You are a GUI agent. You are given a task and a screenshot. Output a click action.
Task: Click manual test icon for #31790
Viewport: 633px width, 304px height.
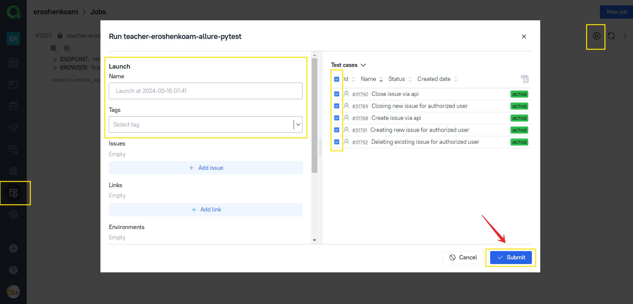click(346, 94)
